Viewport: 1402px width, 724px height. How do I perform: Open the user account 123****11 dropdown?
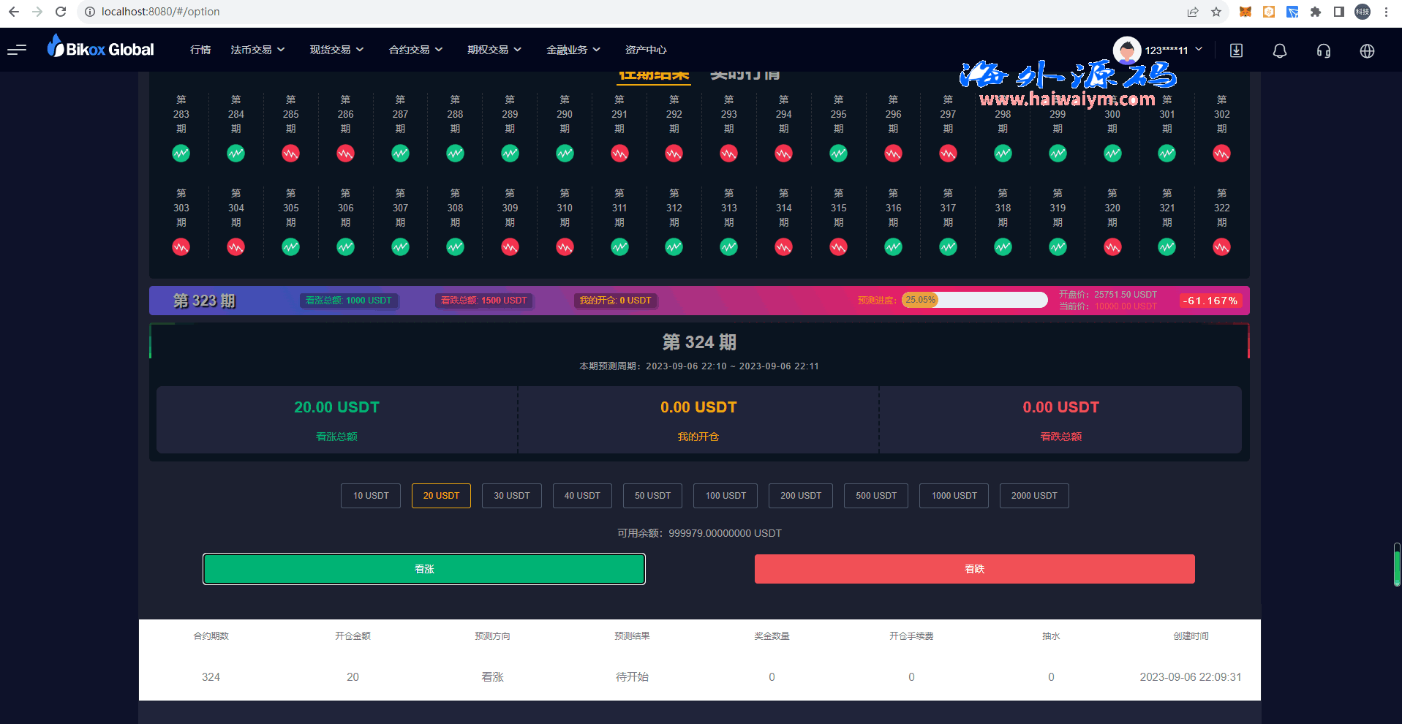pyautogui.click(x=1158, y=50)
